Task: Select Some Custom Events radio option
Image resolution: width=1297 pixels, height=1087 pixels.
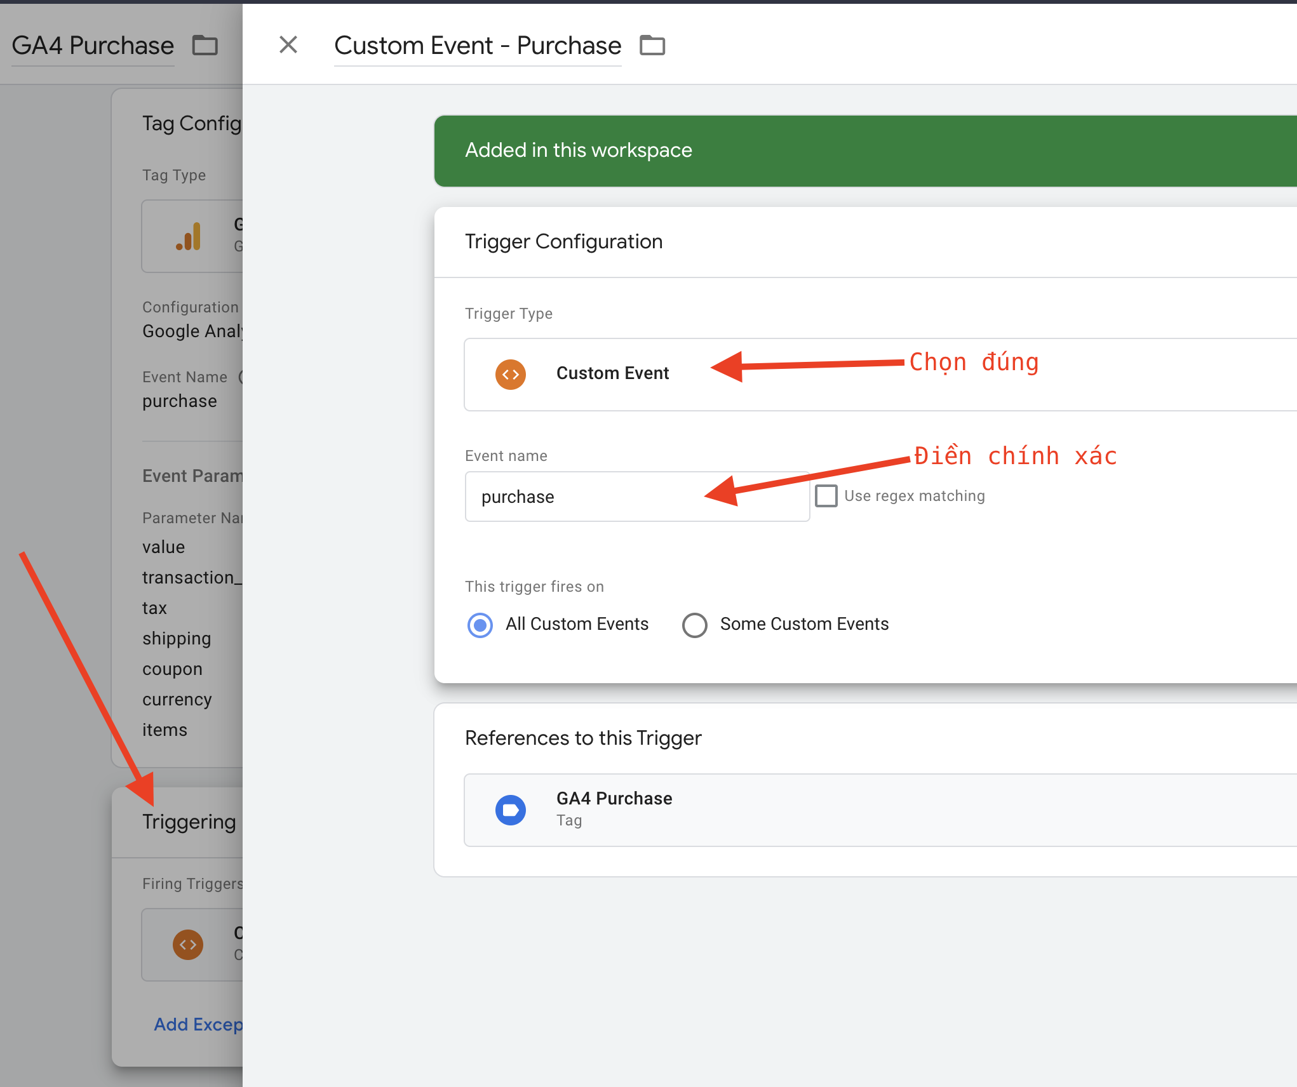Action: [x=695, y=625]
